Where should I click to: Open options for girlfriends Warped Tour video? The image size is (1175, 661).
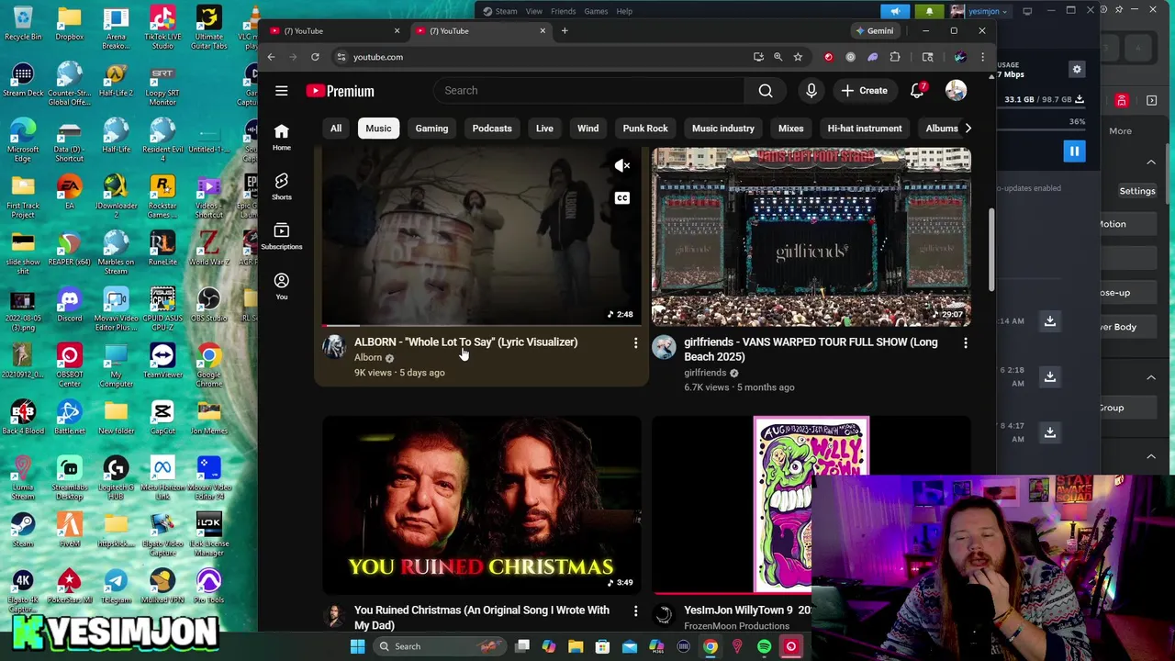coord(965,342)
